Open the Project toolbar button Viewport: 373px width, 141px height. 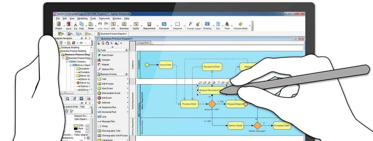tap(58, 25)
